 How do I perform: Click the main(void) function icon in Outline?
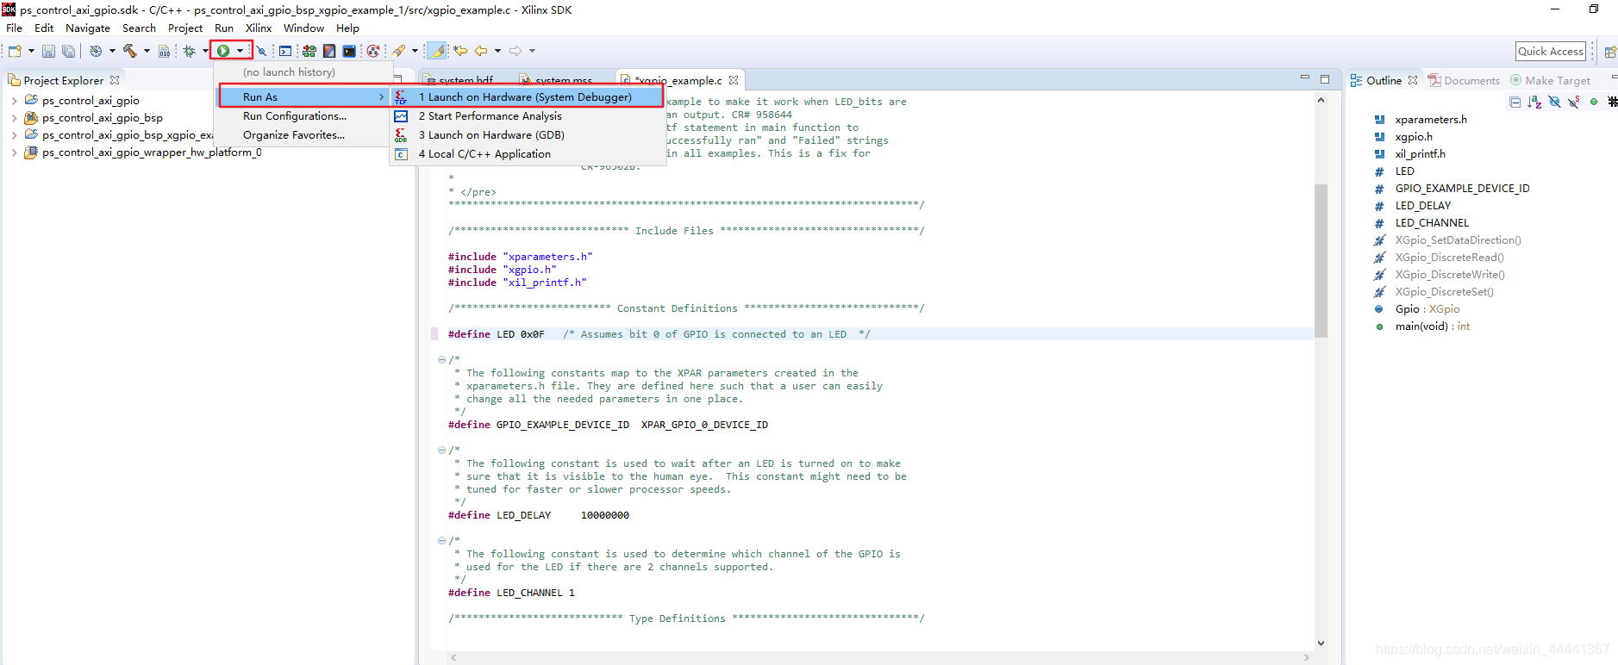click(1379, 326)
